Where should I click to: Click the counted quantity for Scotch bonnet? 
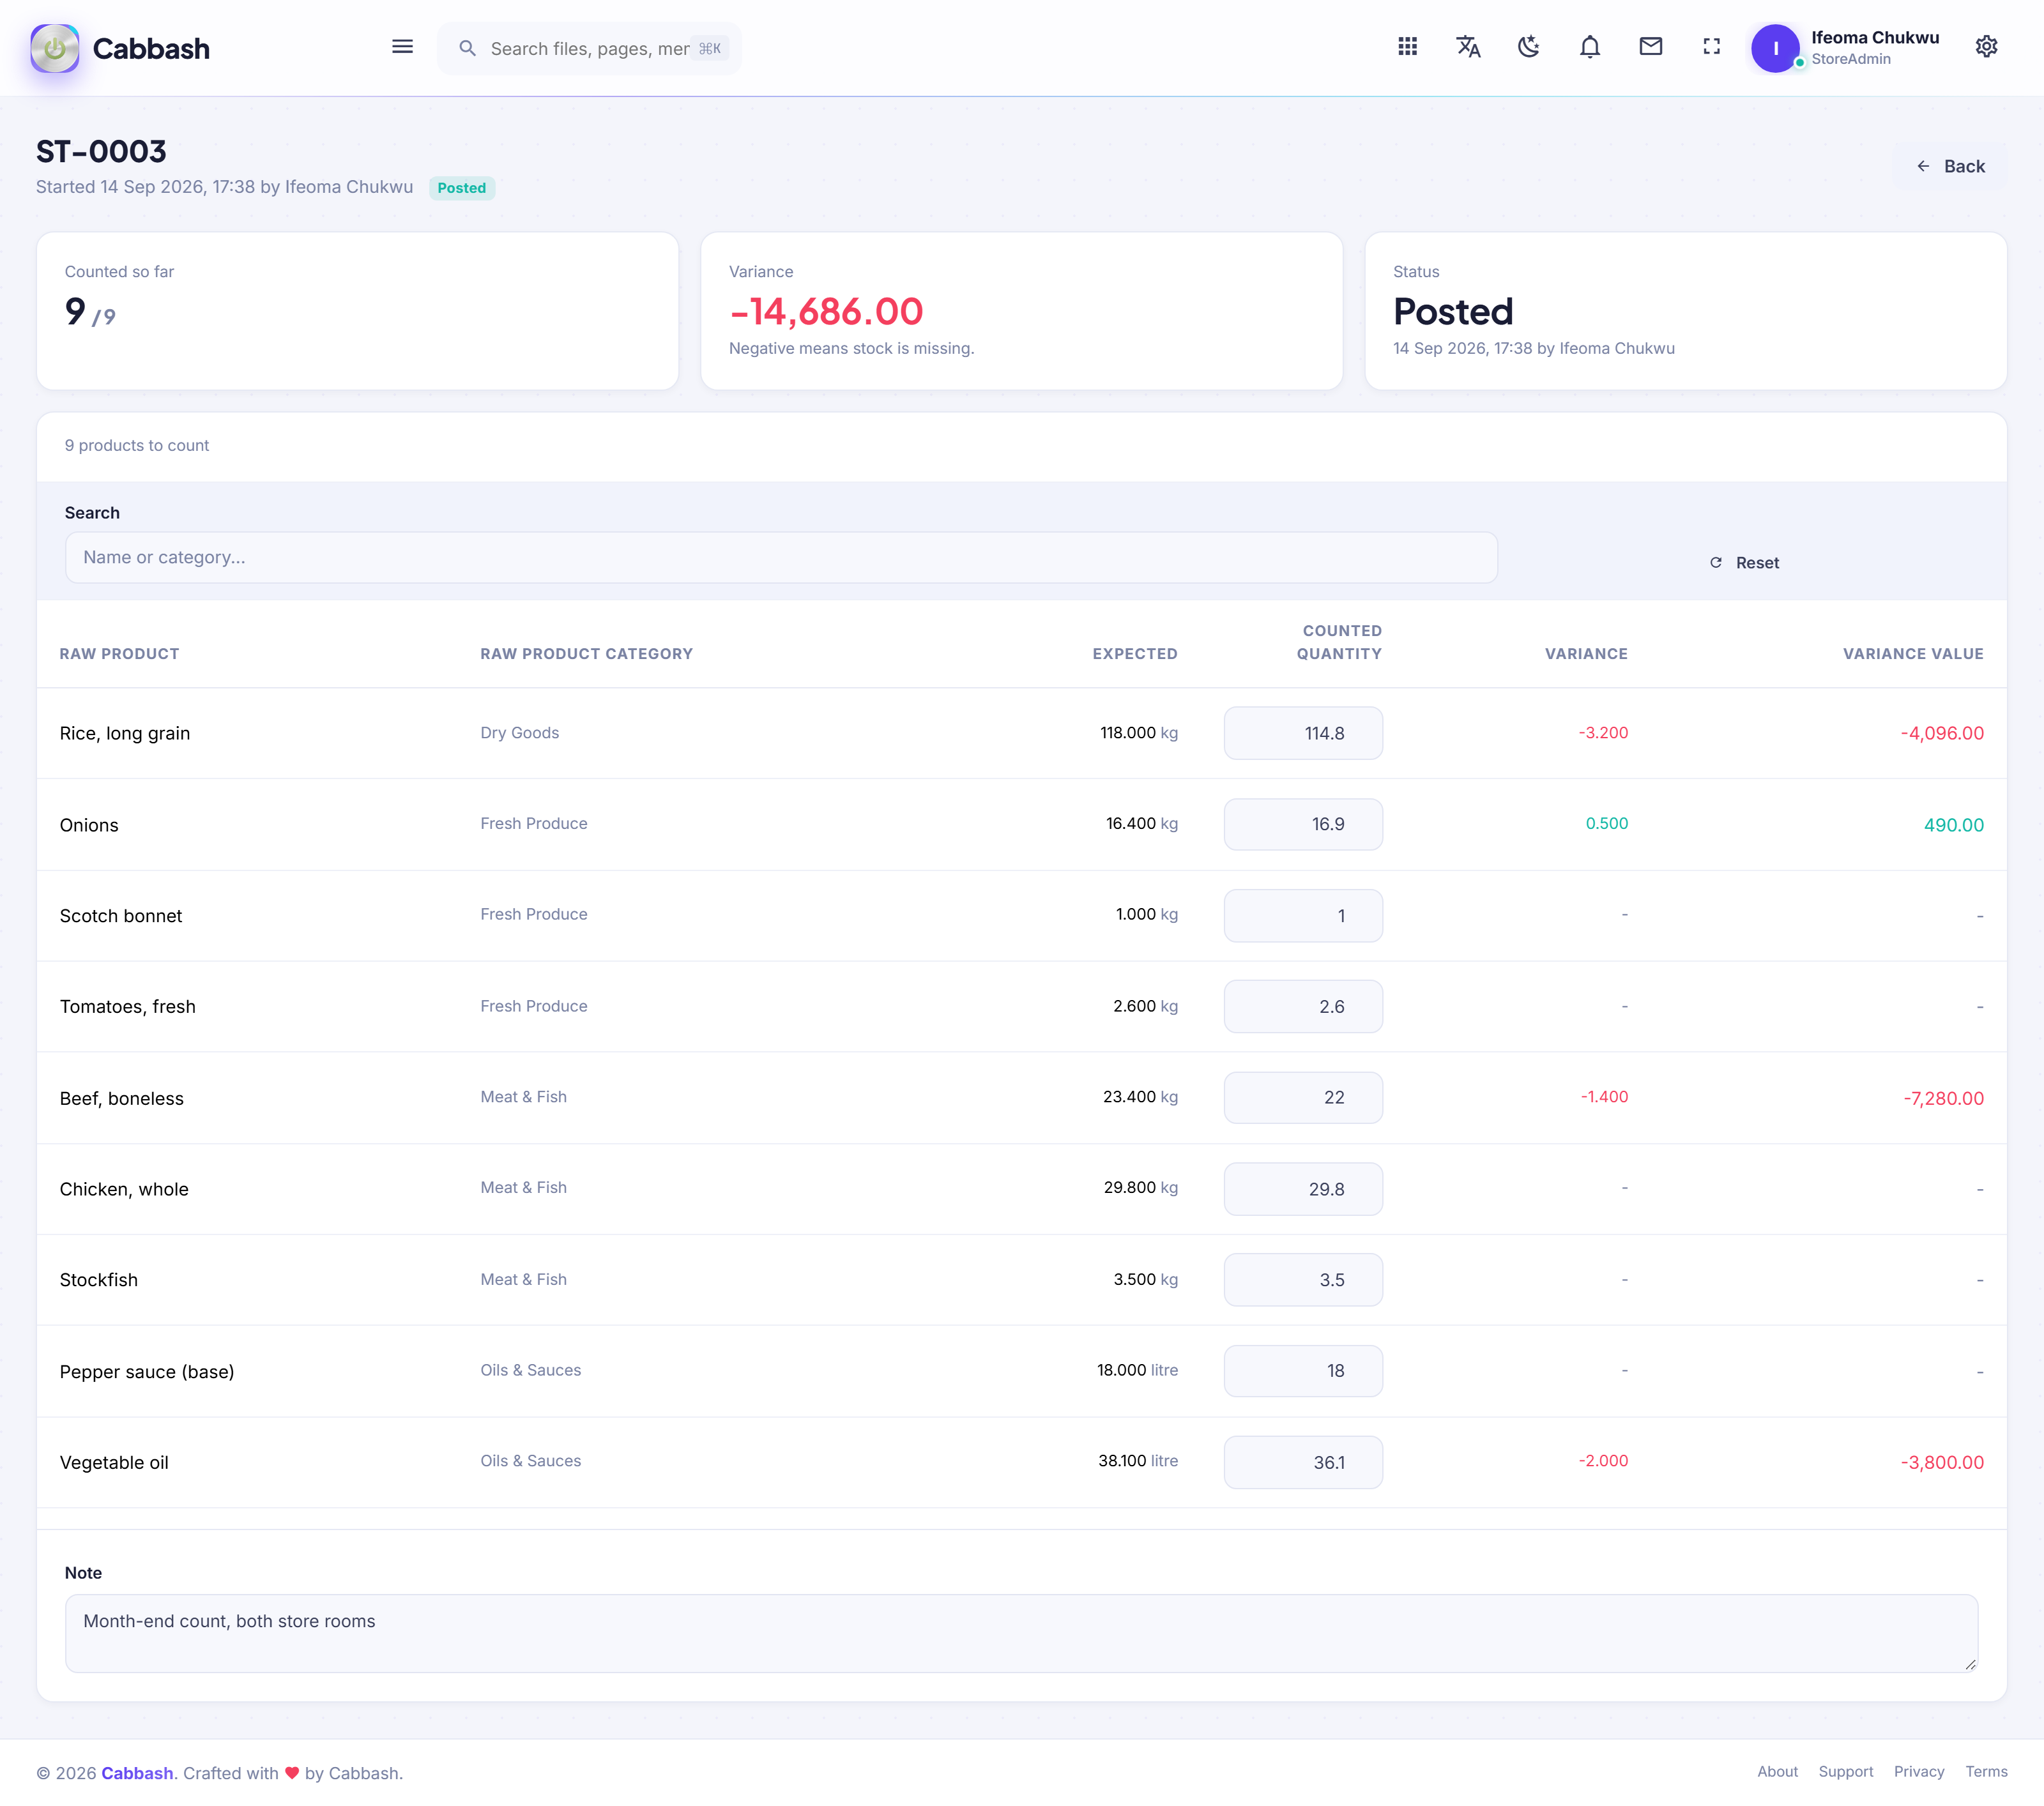(x=1303, y=916)
